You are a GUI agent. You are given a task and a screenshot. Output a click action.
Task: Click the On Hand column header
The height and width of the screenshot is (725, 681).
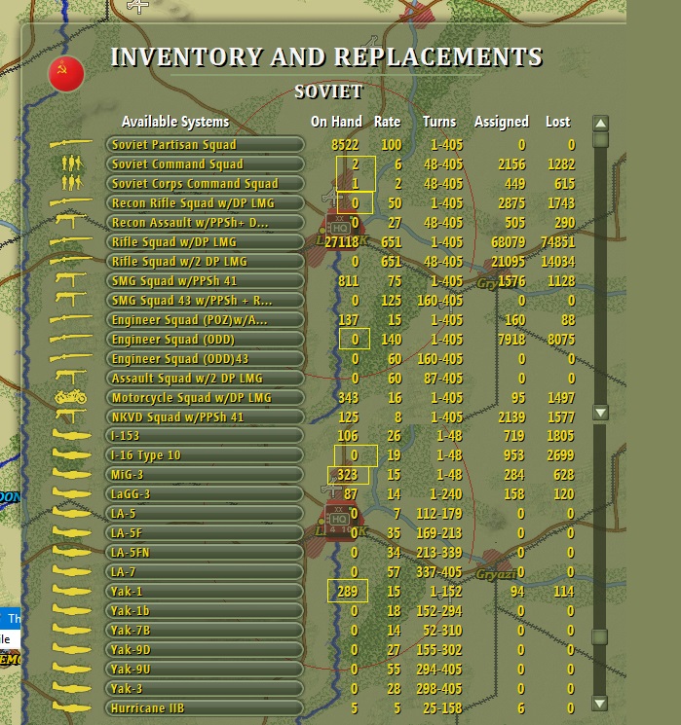336,122
